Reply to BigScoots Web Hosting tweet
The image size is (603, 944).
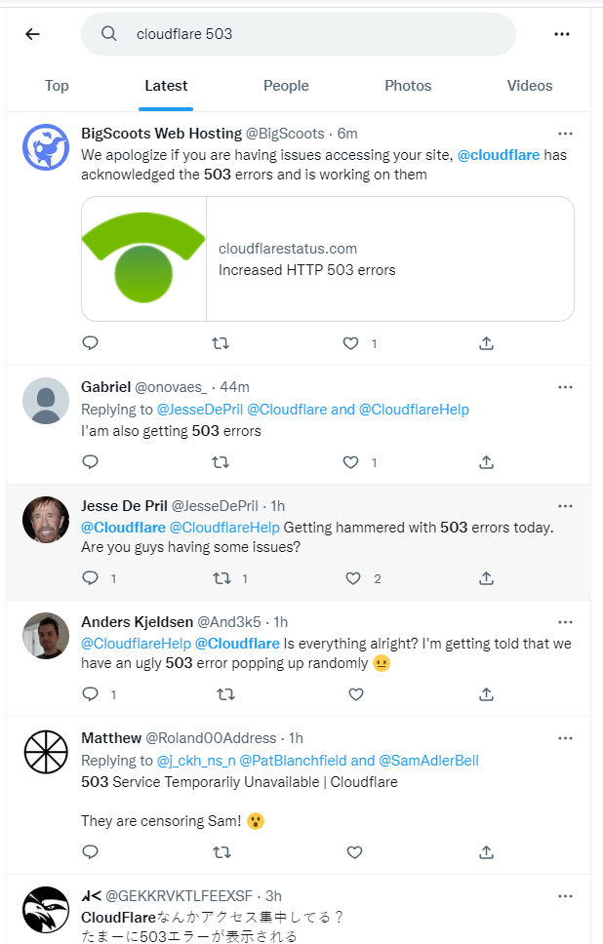[90, 343]
